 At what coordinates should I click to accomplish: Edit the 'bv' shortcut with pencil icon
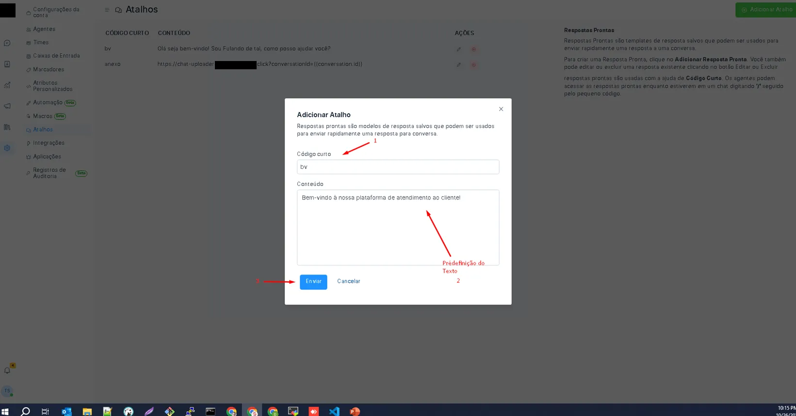(458, 49)
